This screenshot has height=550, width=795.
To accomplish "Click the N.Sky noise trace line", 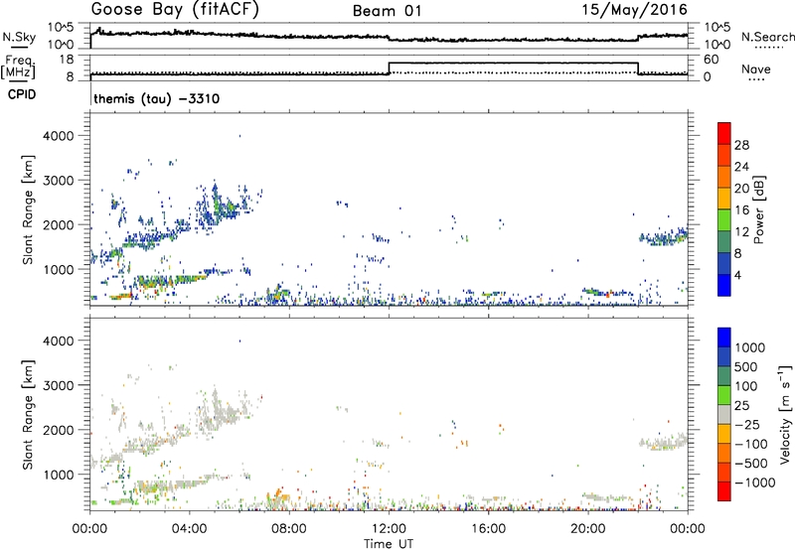I will coord(389,37).
